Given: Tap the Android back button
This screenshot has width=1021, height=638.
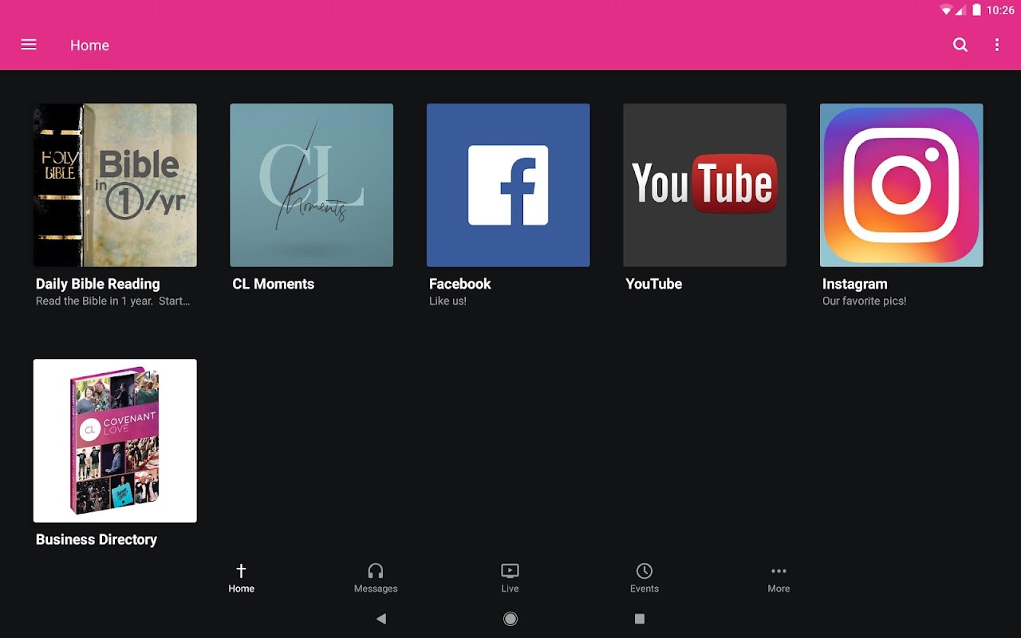Looking at the screenshot, I should coord(381,619).
